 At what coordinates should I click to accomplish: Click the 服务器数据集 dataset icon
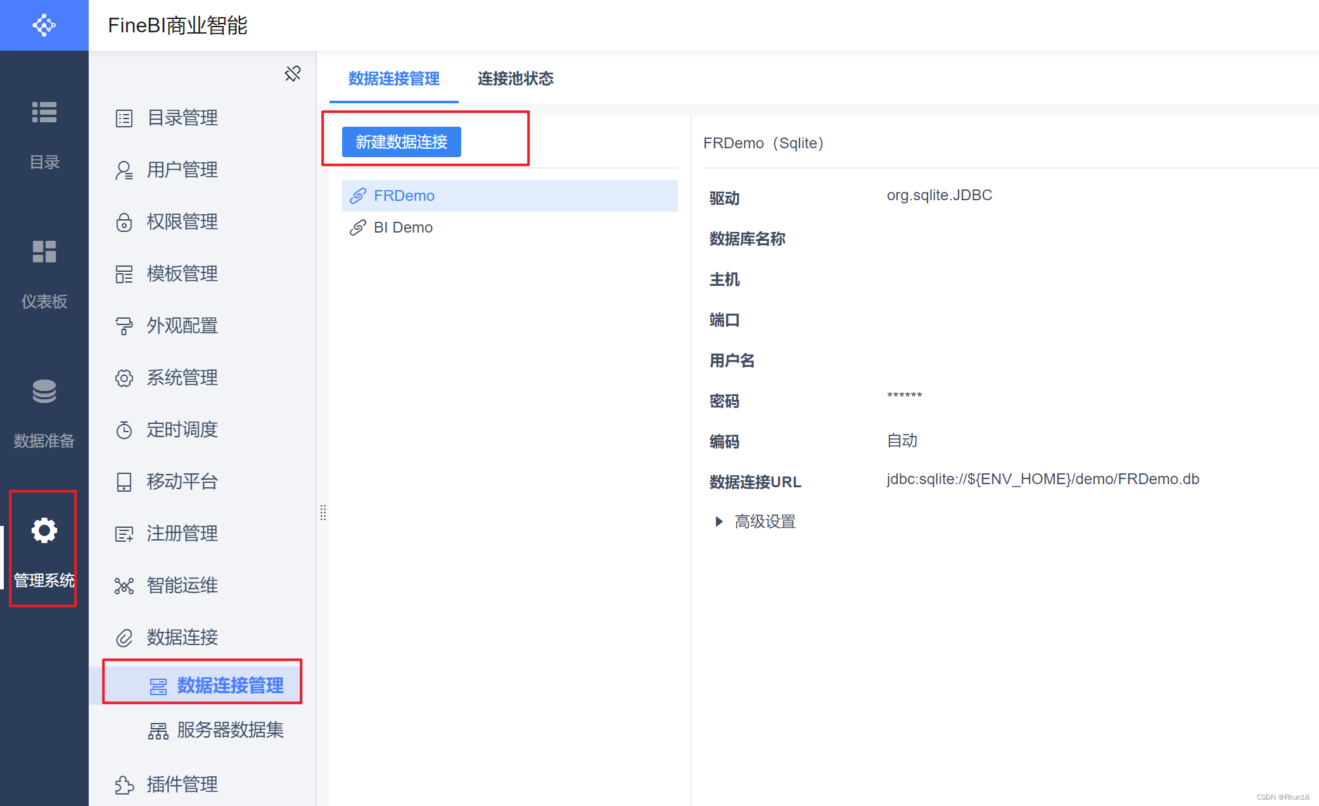[x=158, y=731]
